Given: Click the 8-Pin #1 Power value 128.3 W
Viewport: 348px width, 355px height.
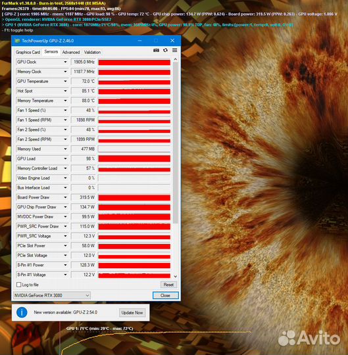Looking at the screenshot, I should 87,265.
